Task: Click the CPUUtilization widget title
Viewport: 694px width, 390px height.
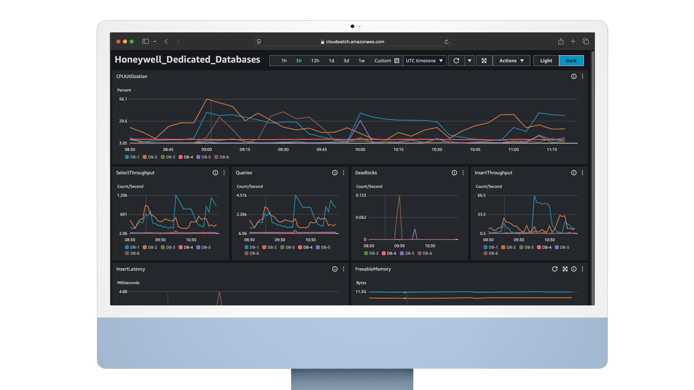Action: point(132,77)
